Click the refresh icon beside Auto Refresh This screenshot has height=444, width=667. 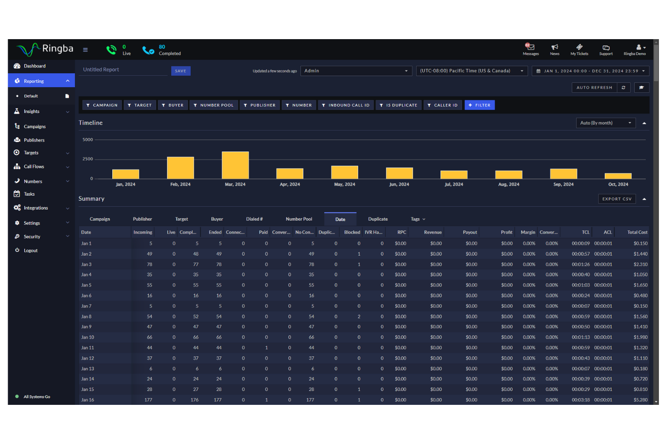624,88
